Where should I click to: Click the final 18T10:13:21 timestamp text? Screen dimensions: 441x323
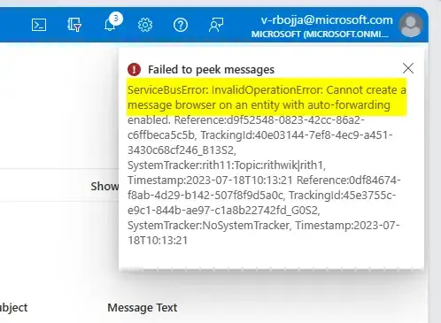[158, 241]
